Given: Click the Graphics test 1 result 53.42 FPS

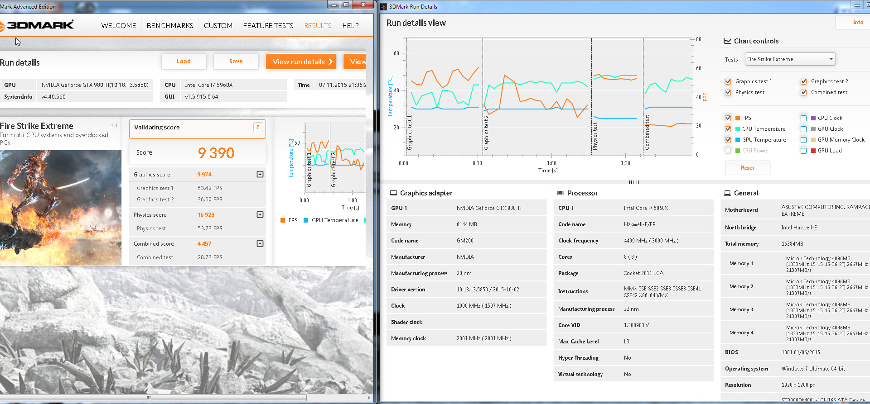Looking at the screenshot, I should pos(210,188).
